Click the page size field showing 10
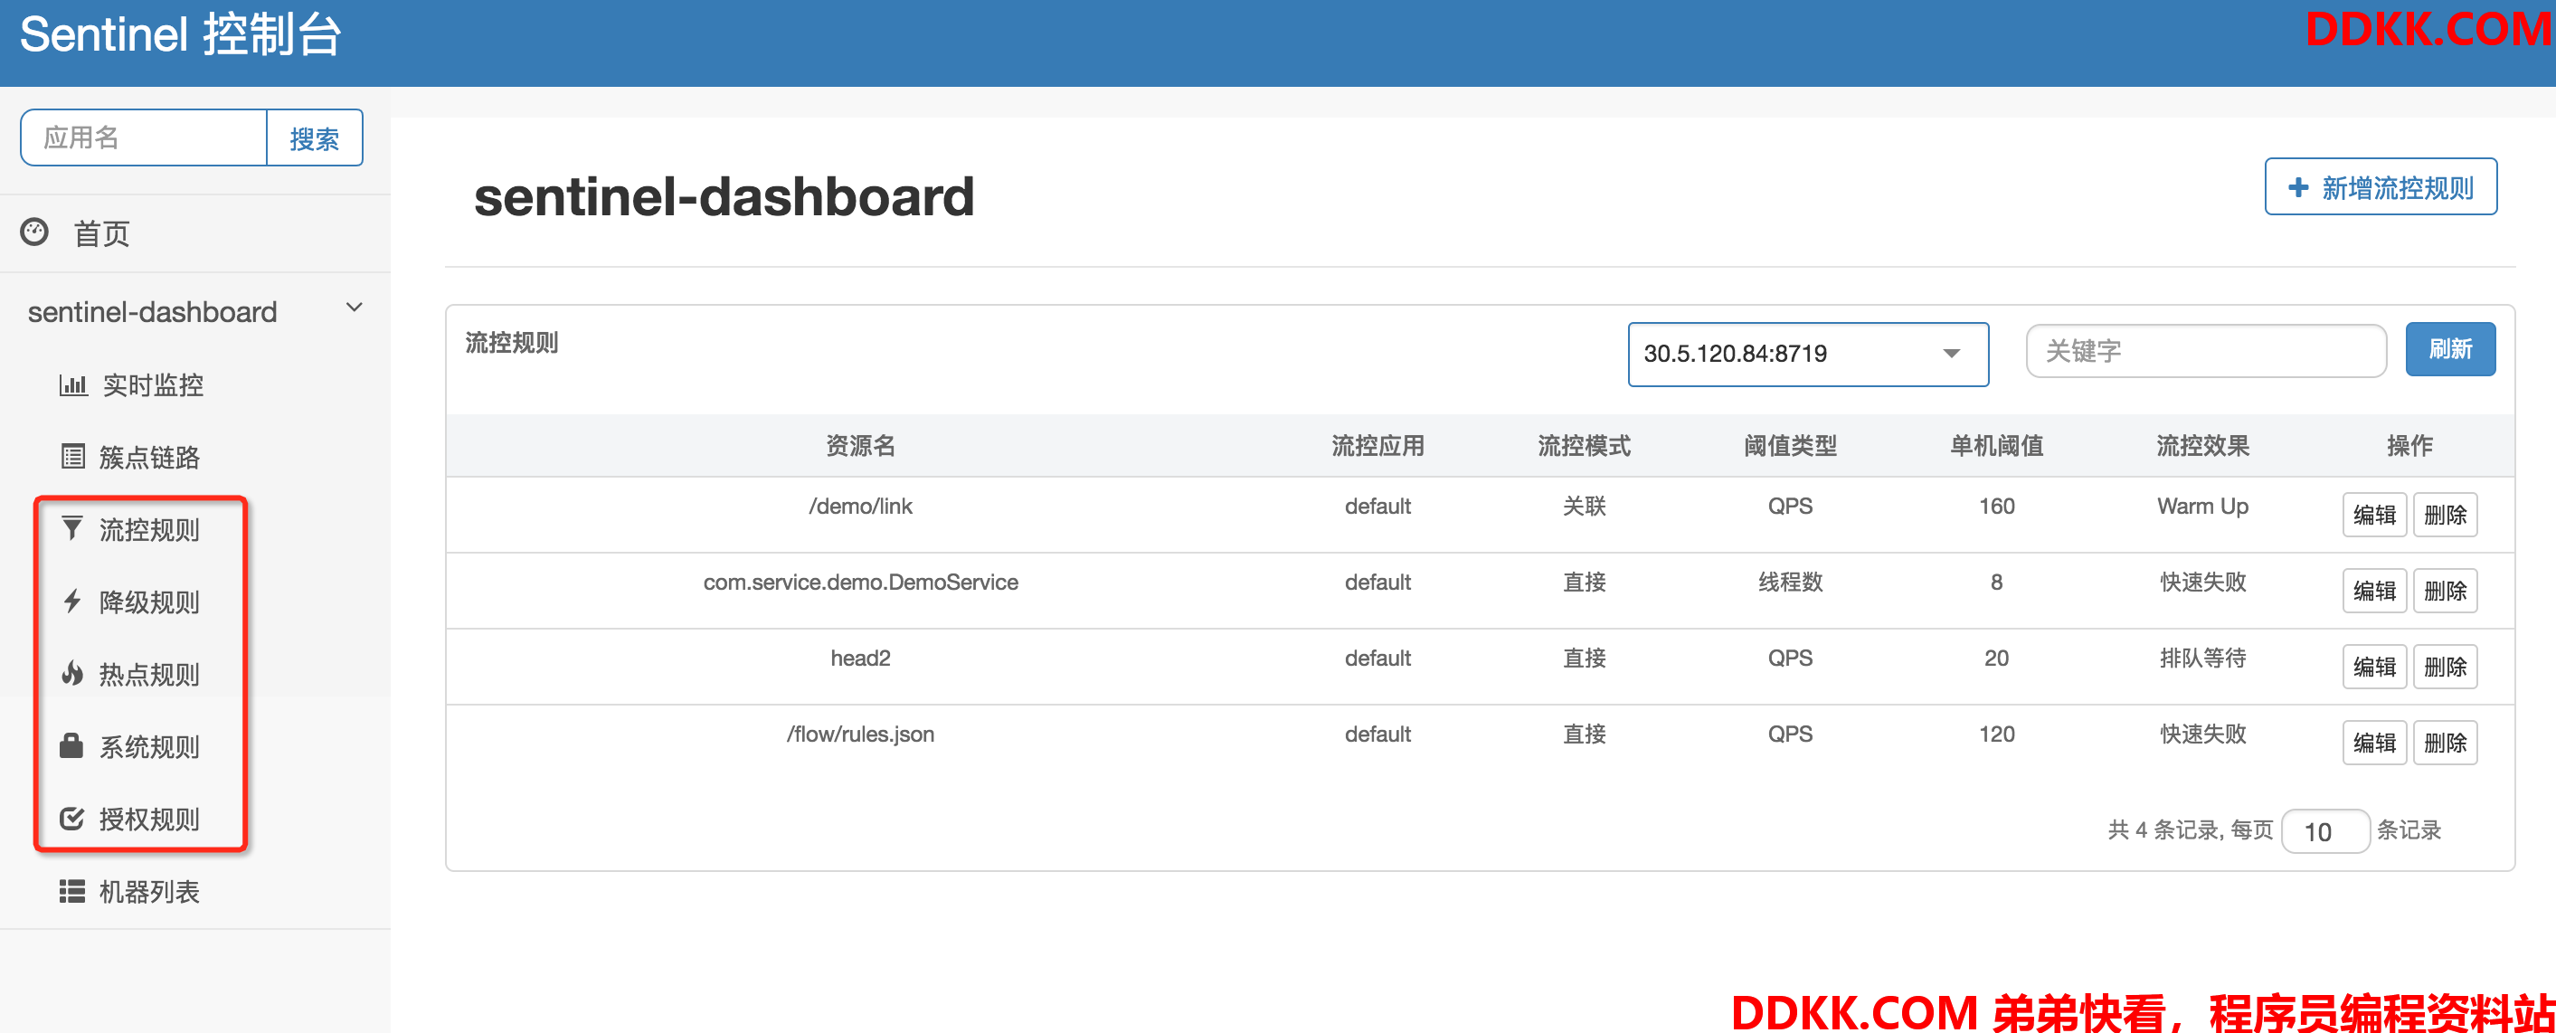This screenshot has height=1033, width=2556. [x=2324, y=830]
